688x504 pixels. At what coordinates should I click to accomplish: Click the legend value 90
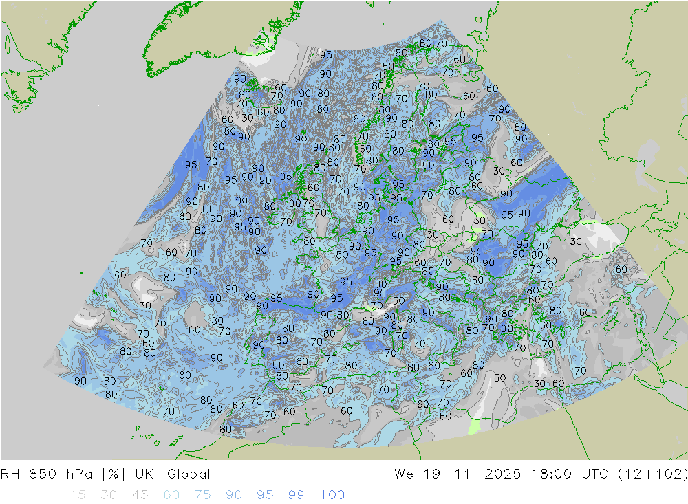click(234, 495)
